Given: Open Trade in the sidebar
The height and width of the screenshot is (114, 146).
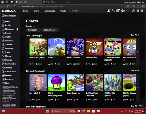Looking at the screenshot, I should (6, 52).
